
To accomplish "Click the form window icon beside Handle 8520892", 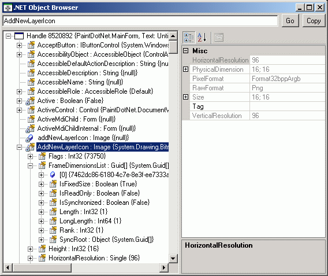I will click(19, 36).
